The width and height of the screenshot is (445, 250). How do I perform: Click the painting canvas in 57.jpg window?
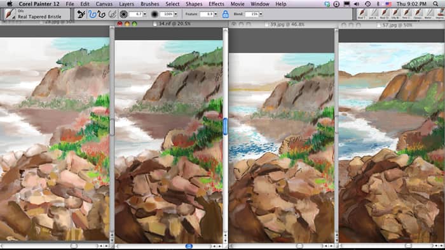(x=391, y=143)
